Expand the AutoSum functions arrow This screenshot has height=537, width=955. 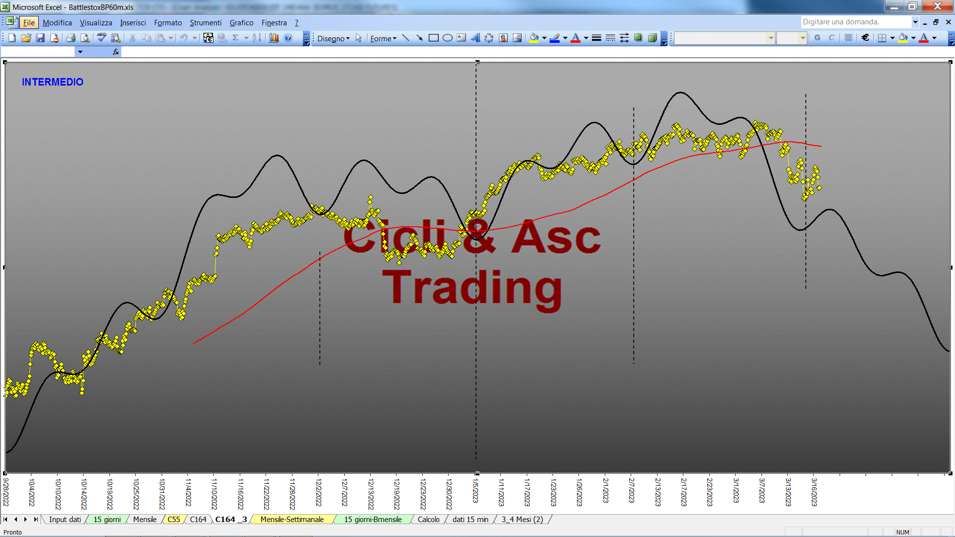(x=246, y=38)
